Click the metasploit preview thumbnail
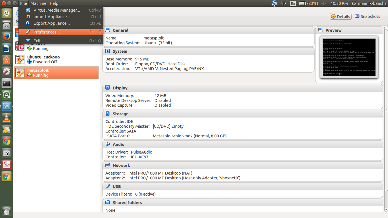 point(349,57)
